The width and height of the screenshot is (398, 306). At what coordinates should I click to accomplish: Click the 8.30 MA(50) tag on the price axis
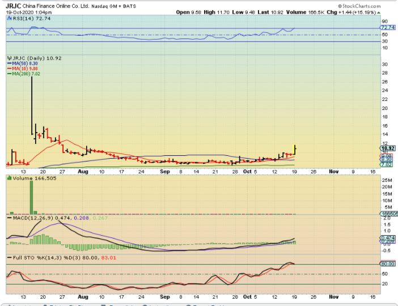pyautogui.click(x=386, y=159)
